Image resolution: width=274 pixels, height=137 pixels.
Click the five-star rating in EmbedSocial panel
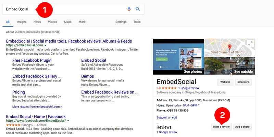pyautogui.click(x=169, y=88)
